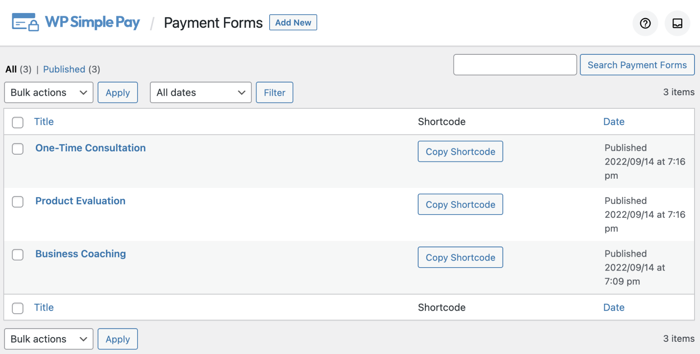Switch to the Published filter view
The height and width of the screenshot is (354, 700).
point(64,70)
